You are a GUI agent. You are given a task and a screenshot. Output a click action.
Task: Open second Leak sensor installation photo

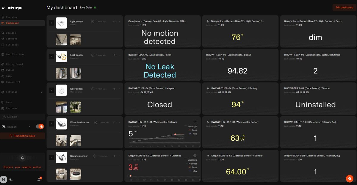tap(76, 73)
